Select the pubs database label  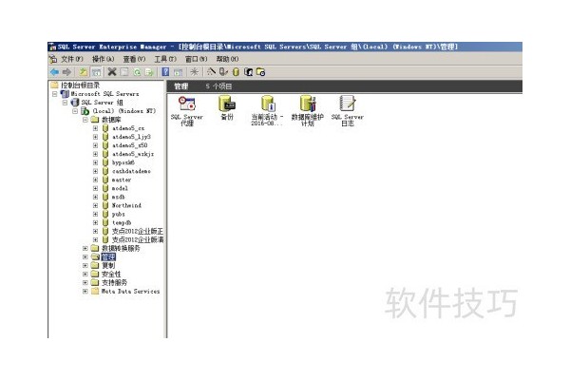pyautogui.click(x=118, y=214)
